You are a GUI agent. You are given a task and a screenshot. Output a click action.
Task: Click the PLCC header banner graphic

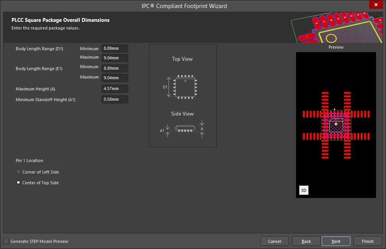pyautogui.click(x=337, y=27)
